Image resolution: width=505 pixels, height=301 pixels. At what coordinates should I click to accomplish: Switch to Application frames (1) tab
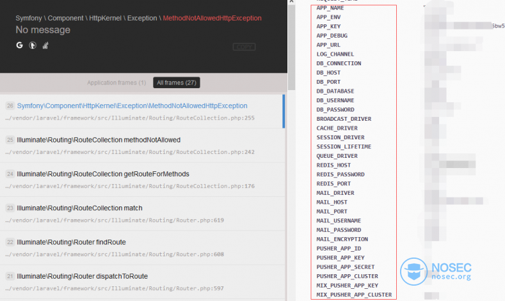pyautogui.click(x=116, y=82)
